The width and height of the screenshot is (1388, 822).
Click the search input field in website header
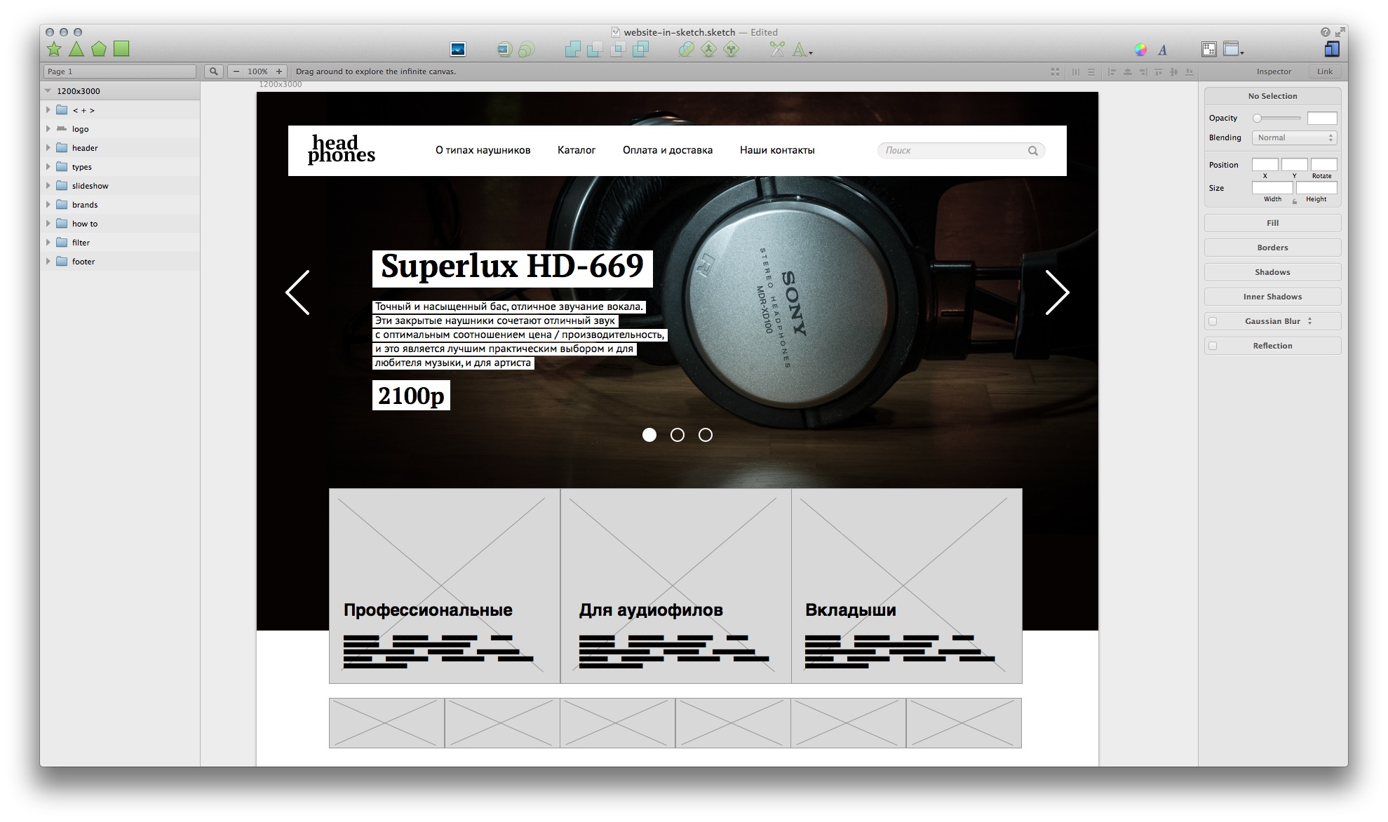coord(959,149)
